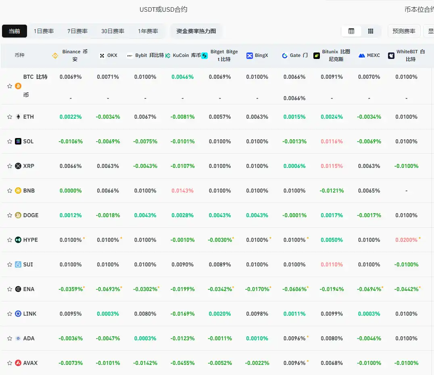The image size is (434, 375).
Task: Switch to the 7日费率 tab
Action: 77,31
